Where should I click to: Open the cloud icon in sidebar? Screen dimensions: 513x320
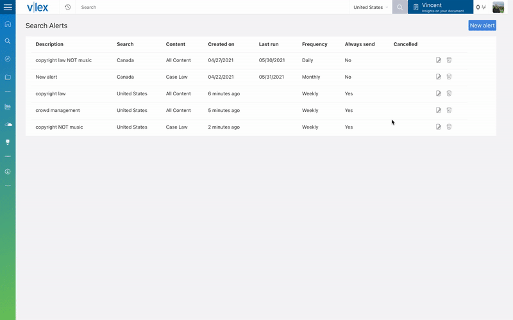(x=8, y=124)
